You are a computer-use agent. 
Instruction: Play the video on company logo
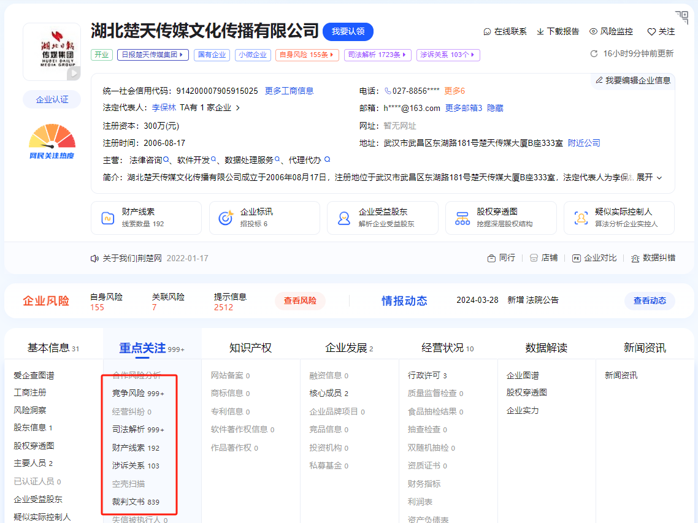tap(74, 73)
